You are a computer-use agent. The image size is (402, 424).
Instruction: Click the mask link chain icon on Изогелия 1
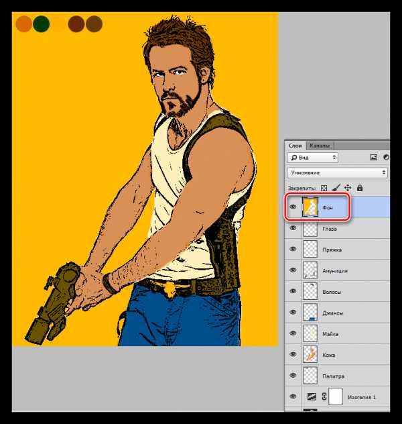[323, 397]
